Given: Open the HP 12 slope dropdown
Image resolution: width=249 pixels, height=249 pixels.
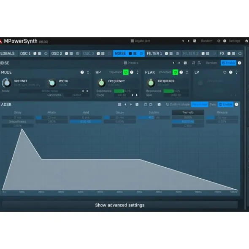Looking at the screenshot, I should [x=122, y=95].
